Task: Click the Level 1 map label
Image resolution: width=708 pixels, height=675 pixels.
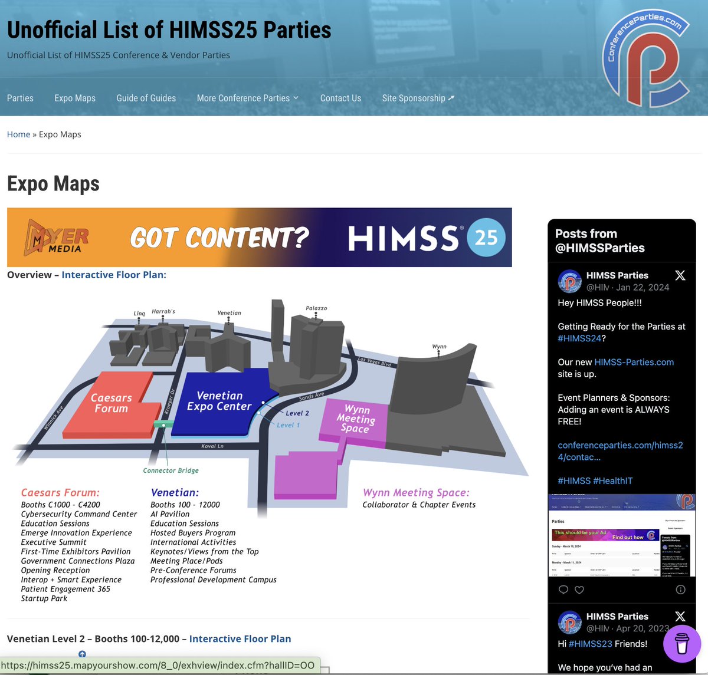Action: [x=289, y=425]
